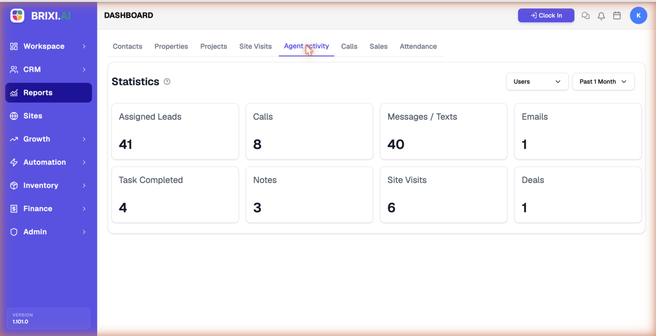Viewport: 656px width, 336px height.
Task: Select the Agent Activity tab
Action: [x=306, y=46]
